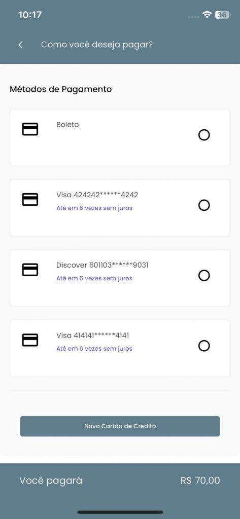Tap the battery indicator in status bar
This screenshot has width=240, height=519.
(x=222, y=15)
